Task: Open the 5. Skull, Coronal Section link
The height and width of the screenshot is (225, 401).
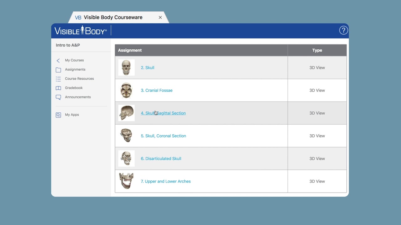Action: point(163,136)
